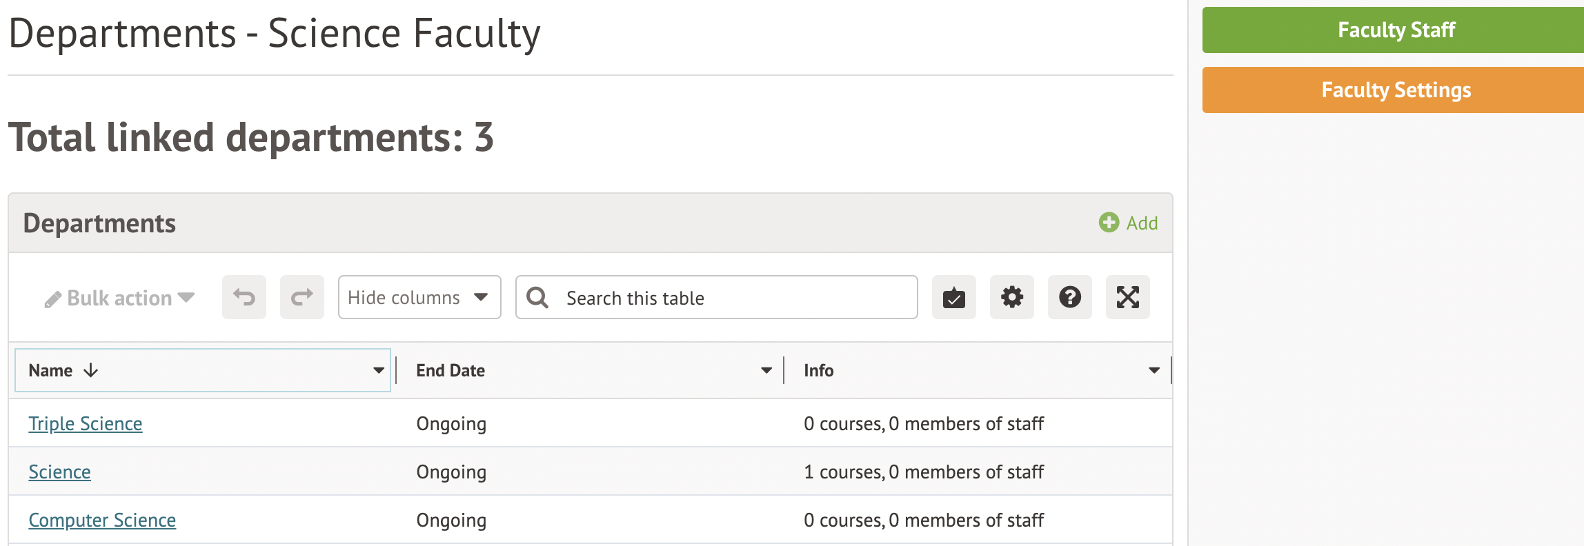Click the End Date column header
The image size is (1584, 546).
[x=451, y=371]
